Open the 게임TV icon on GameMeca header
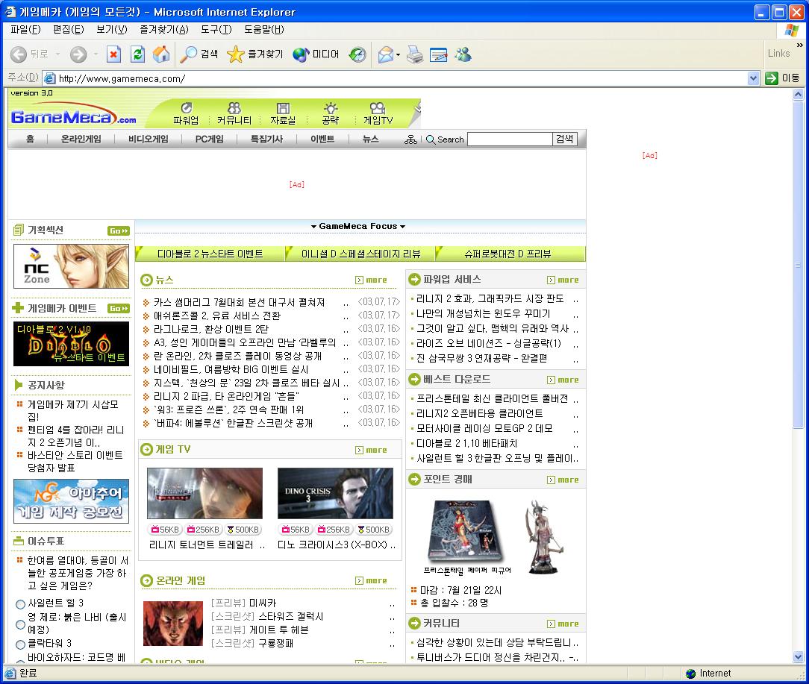809x684 pixels. click(378, 113)
